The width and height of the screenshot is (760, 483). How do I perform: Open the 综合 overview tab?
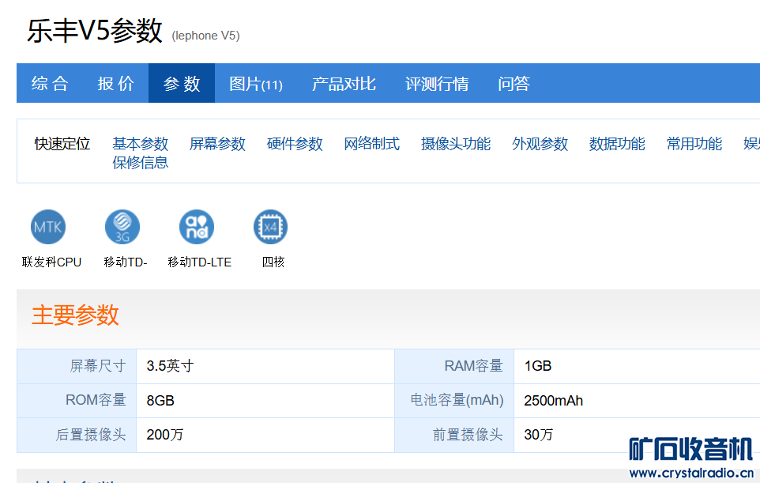tap(50, 84)
